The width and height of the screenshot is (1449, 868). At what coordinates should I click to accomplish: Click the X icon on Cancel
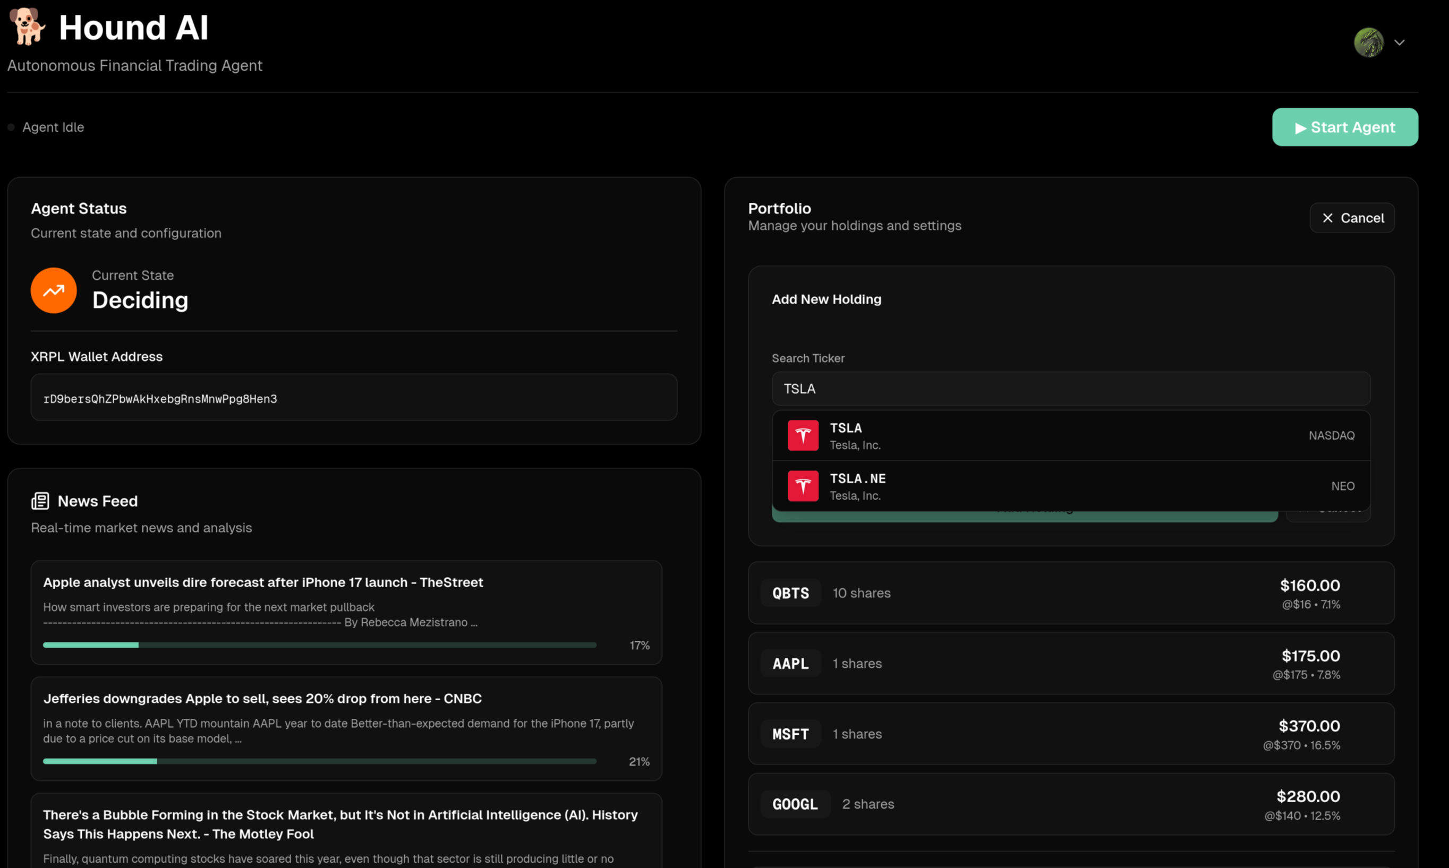tap(1328, 218)
